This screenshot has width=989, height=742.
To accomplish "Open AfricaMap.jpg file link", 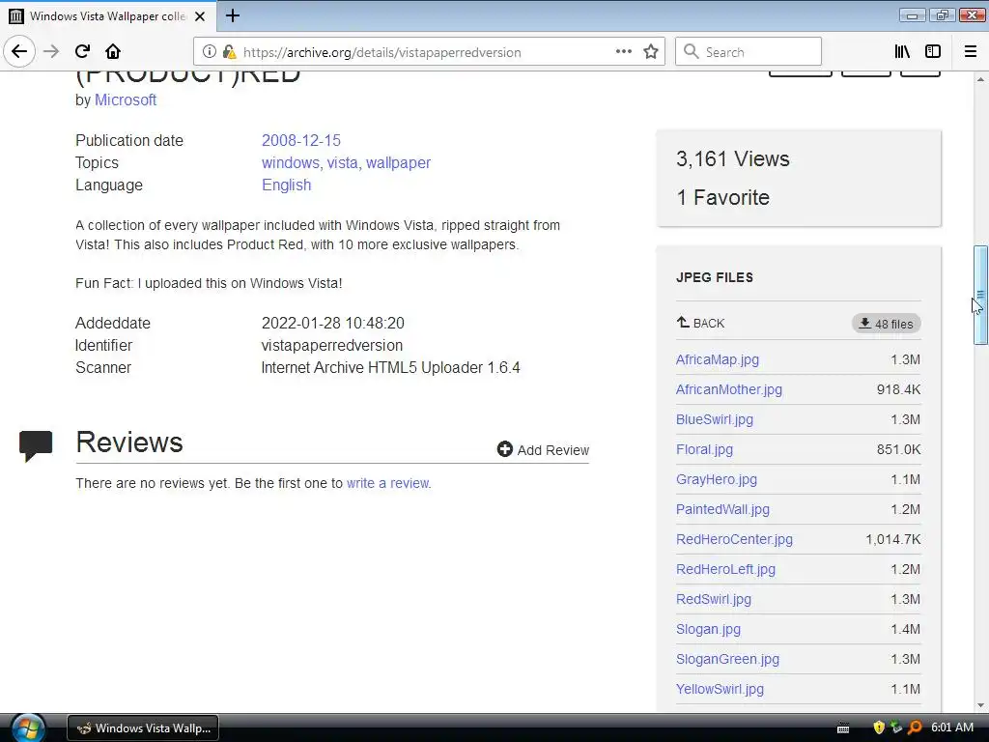I will pos(718,359).
